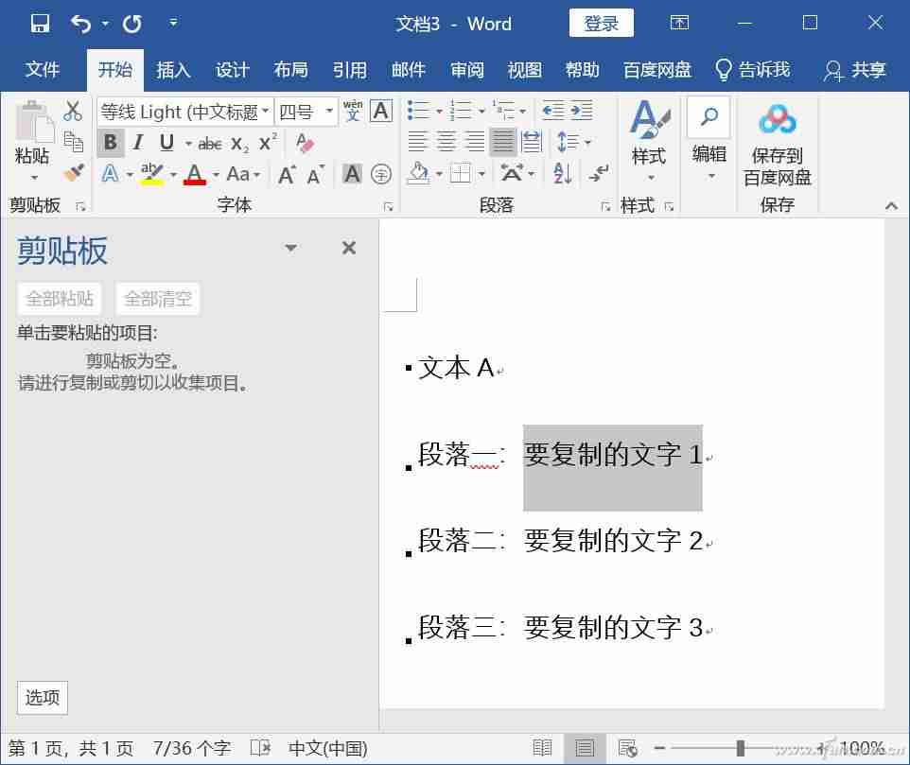
Task: Toggle Bold formatting
Action: 111,142
